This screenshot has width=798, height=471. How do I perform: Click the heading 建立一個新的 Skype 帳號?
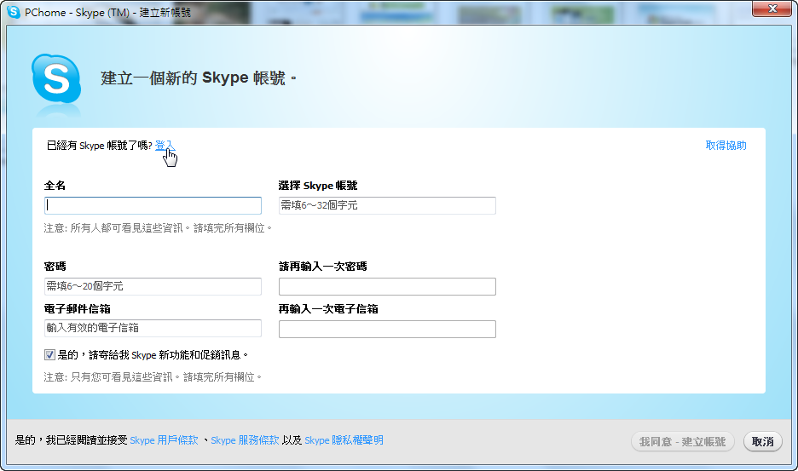[x=199, y=78]
